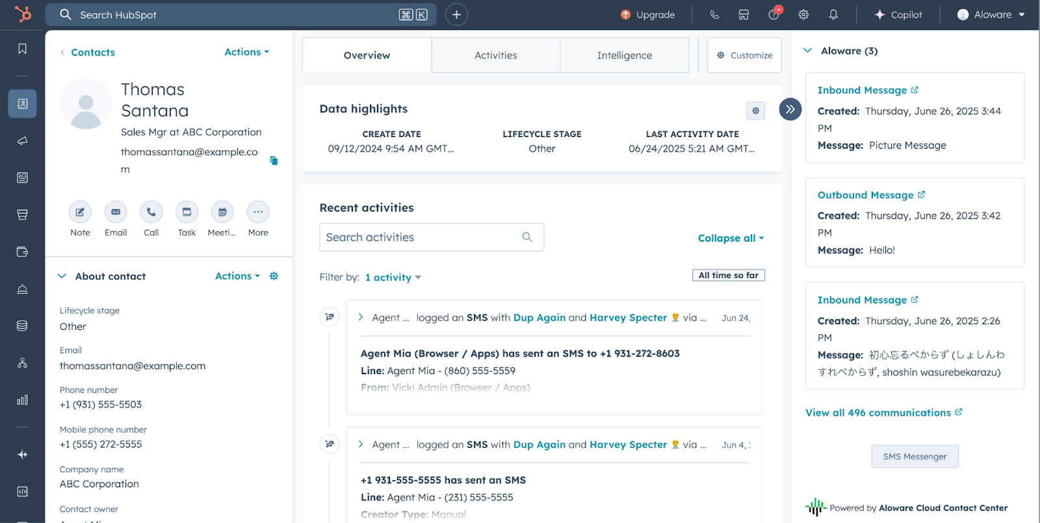
Task: Open Breeze AI sparkle sidebar icon
Action: coord(22,455)
